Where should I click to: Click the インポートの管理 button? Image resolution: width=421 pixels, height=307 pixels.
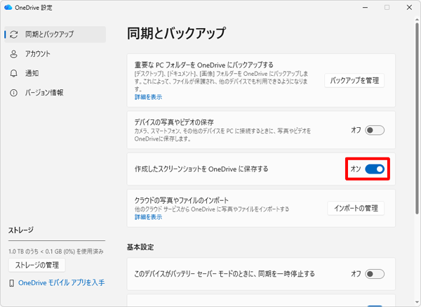point(356,209)
